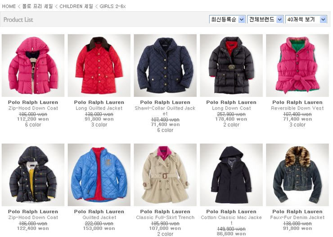View the beige Classic Full-Skirt Trench photo

(x=165, y=175)
